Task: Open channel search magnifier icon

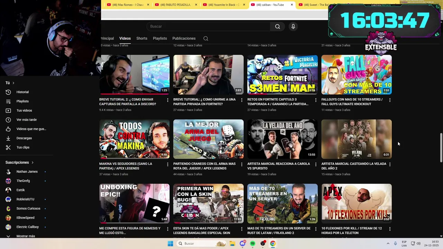Action: [206, 38]
